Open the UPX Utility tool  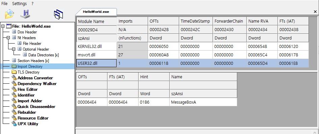[x=28, y=124]
